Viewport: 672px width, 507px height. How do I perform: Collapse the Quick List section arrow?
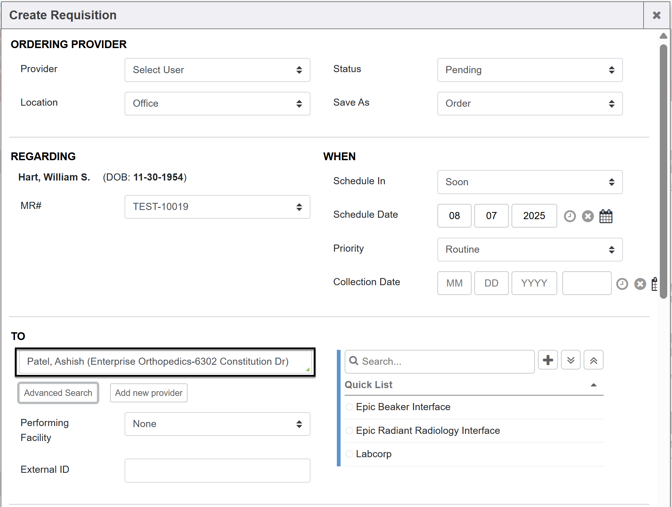(x=593, y=385)
